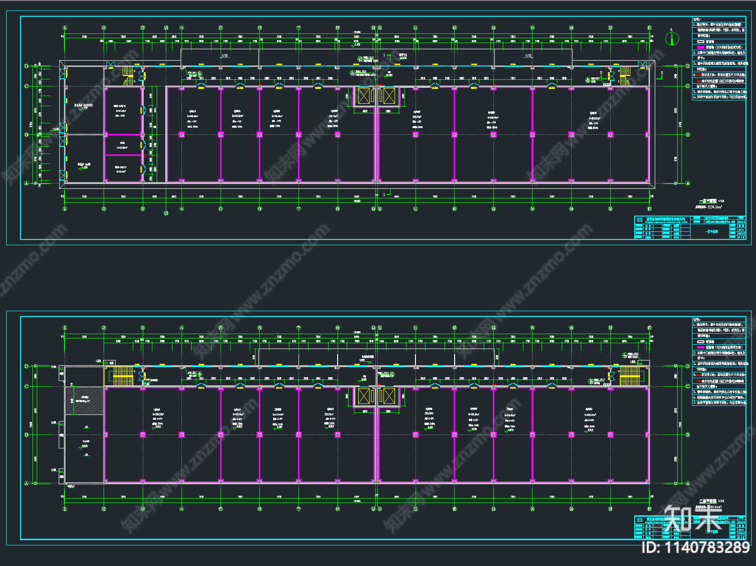Select the hatched area in the lower plan
Image resolution: width=756 pixels, height=566 pixels.
(85, 401)
